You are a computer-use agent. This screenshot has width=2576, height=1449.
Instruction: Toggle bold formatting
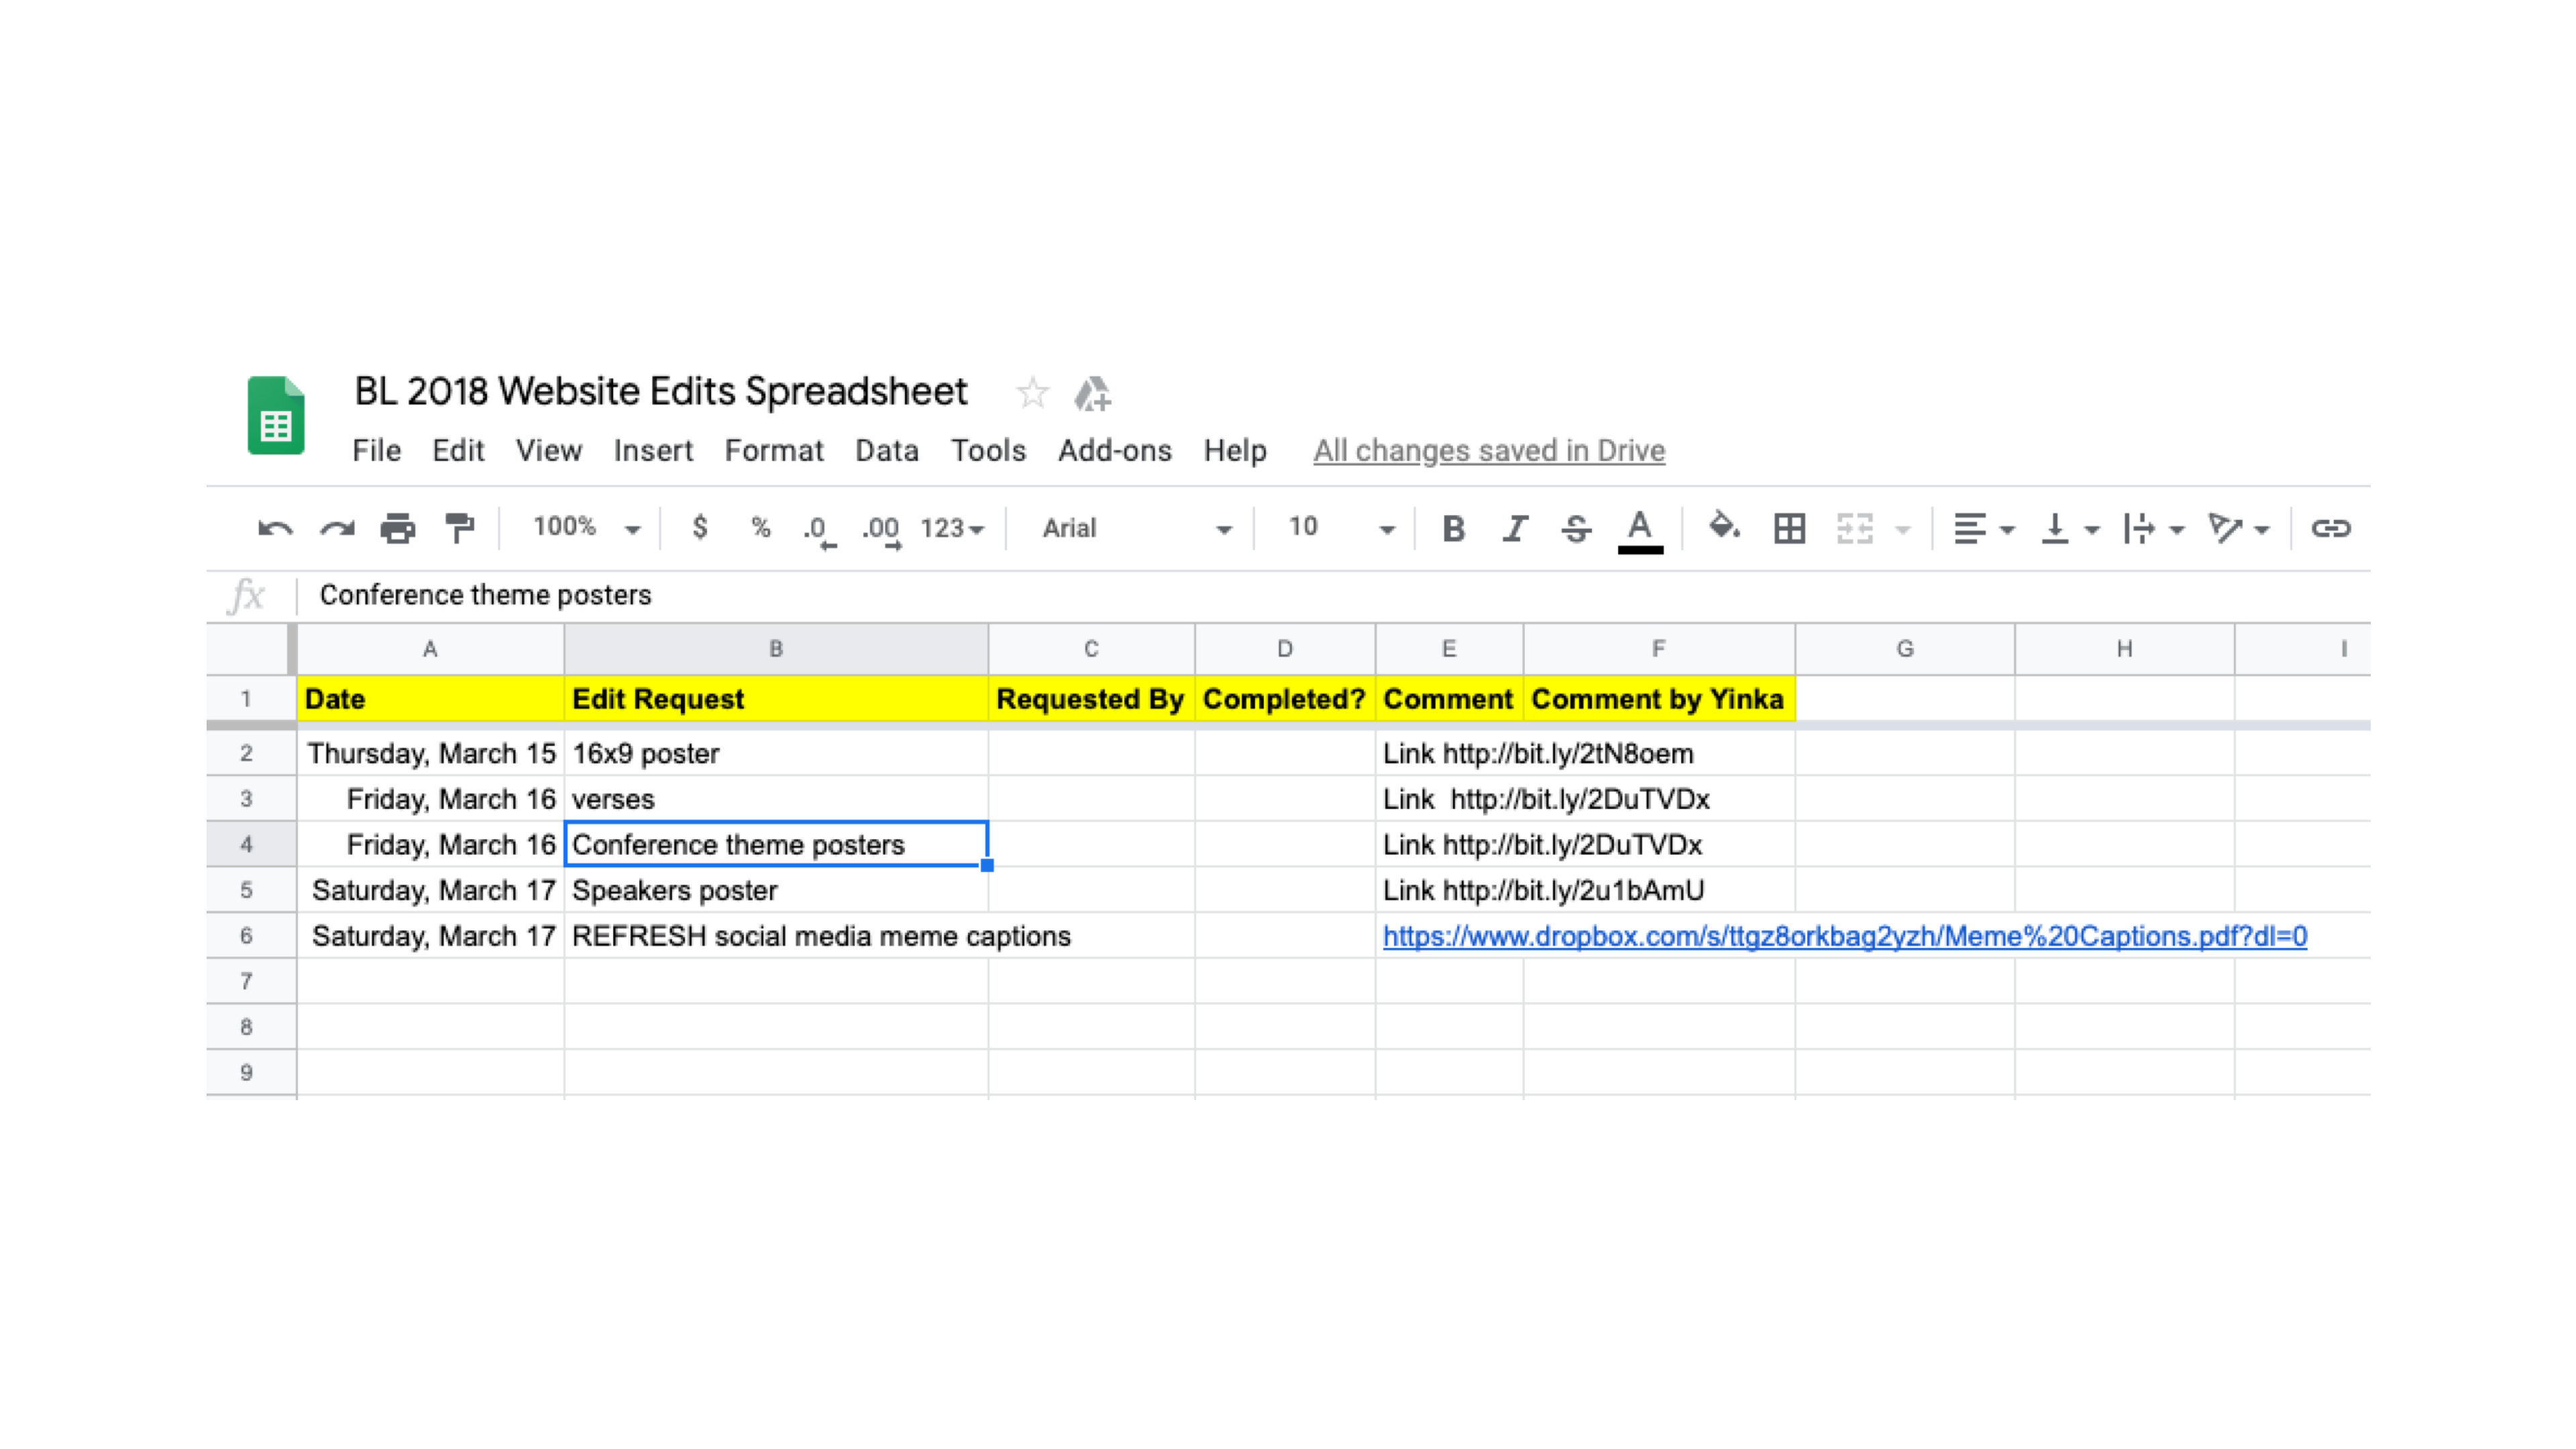[x=1453, y=528]
